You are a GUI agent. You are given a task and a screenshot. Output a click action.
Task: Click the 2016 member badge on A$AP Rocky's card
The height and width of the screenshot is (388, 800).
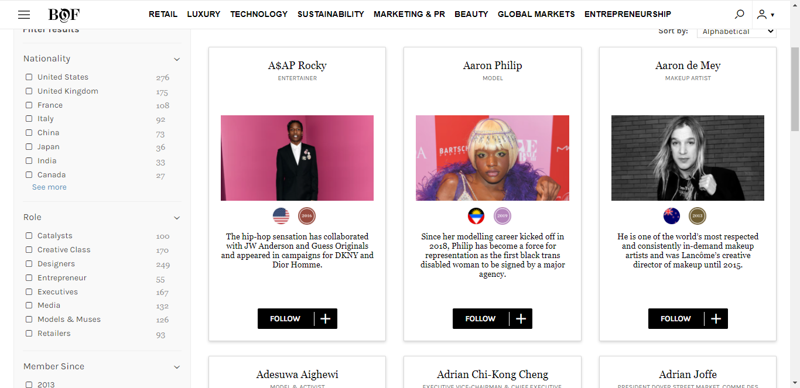(x=307, y=215)
